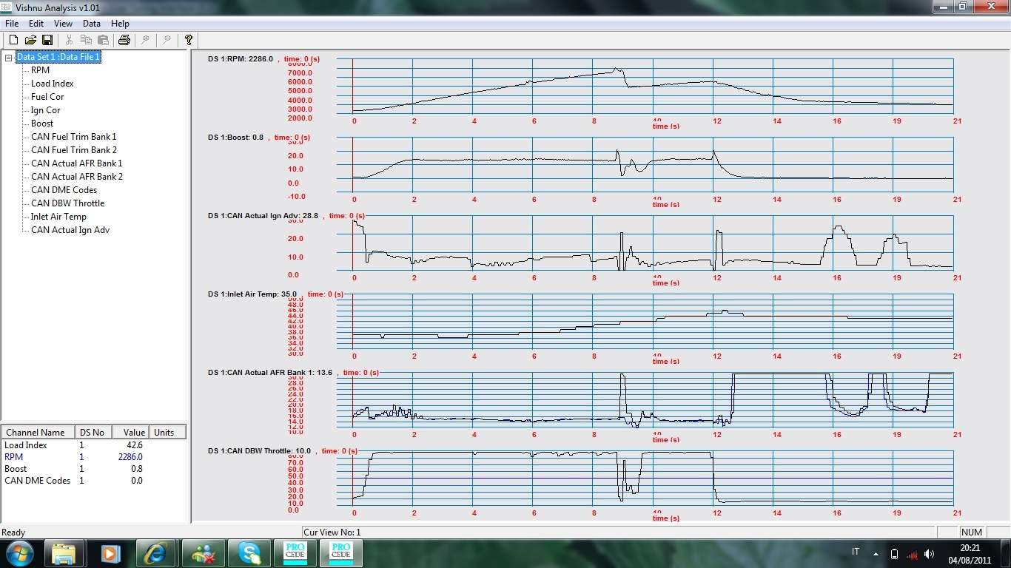
Task: Open the Data menu
Action: pyautogui.click(x=91, y=24)
